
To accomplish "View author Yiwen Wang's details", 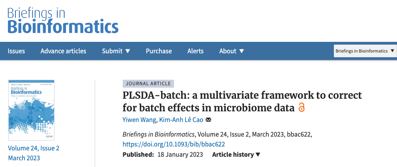I will 140,120.
